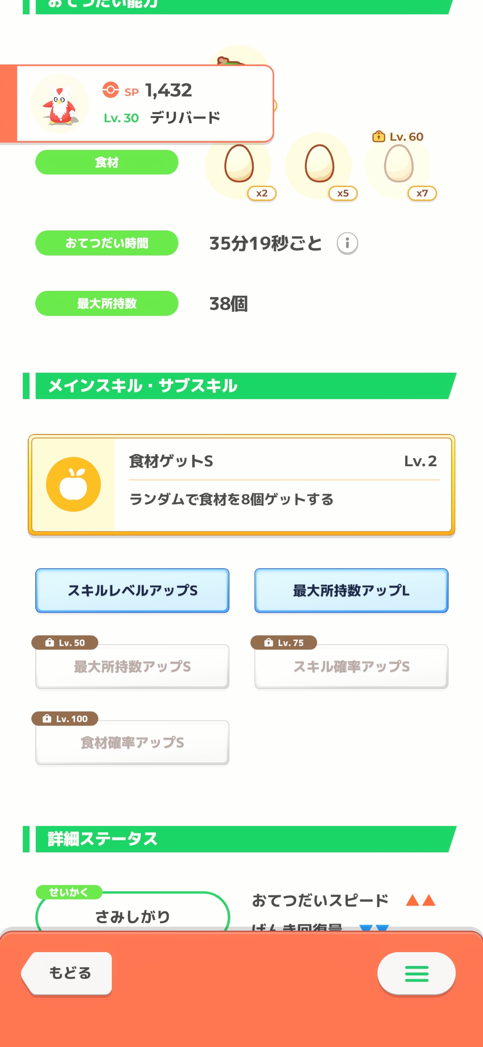This screenshot has width=483, height=1047.
Task: Tap the メインスキル・サブスキル section header
Action: click(241, 386)
